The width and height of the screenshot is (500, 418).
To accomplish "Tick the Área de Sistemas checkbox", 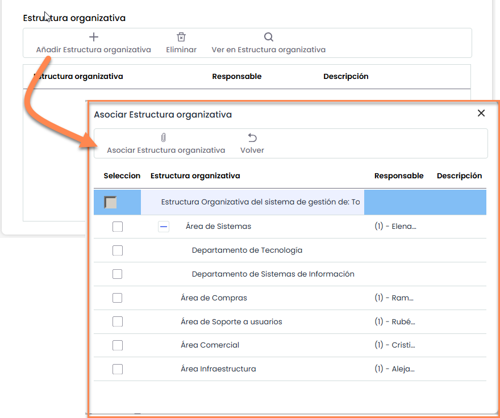I will click(118, 227).
